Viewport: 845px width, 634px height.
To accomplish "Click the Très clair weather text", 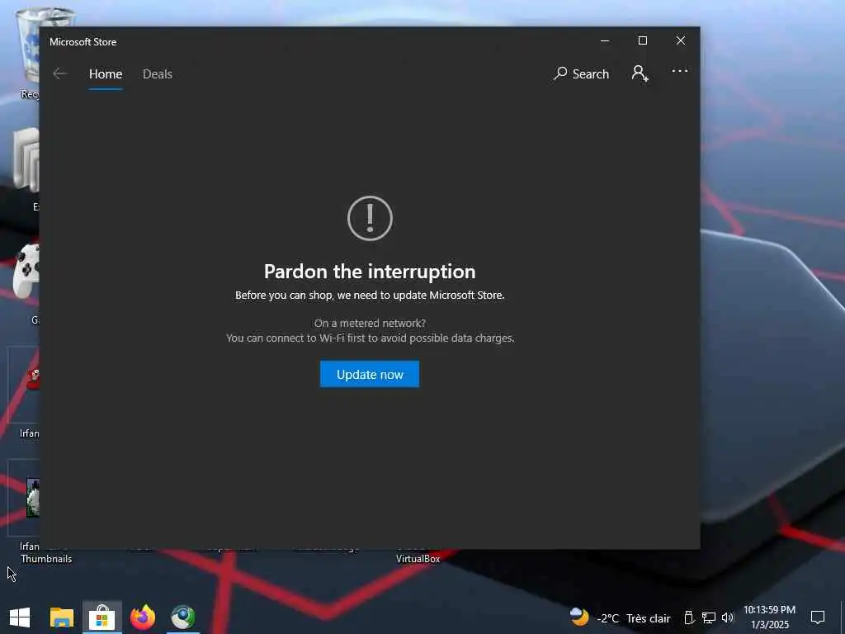I will [649, 618].
